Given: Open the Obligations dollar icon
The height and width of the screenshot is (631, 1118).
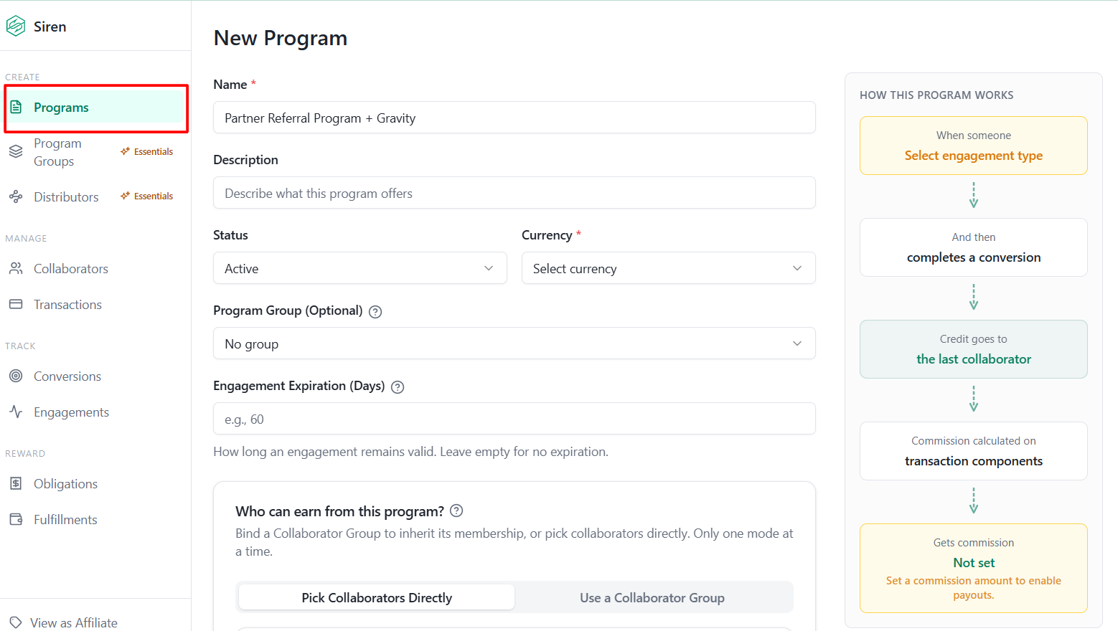Looking at the screenshot, I should (x=16, y=483).
